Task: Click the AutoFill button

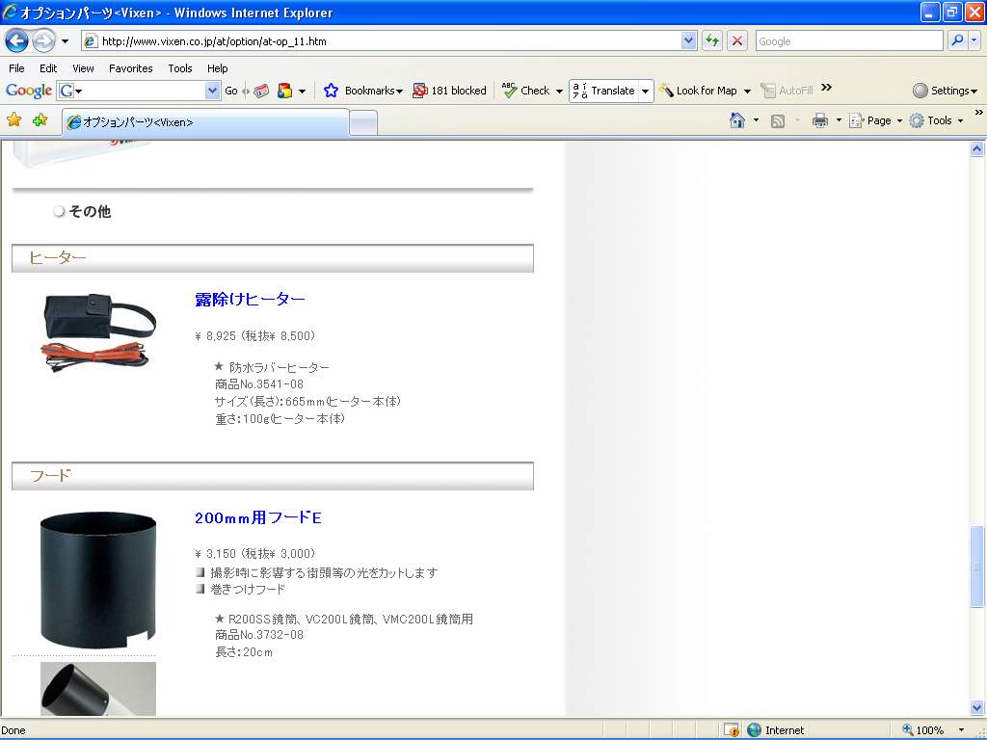Action: 787,91
